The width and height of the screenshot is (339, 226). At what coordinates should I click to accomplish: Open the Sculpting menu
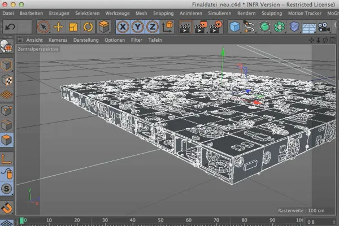tap(272, 14)
